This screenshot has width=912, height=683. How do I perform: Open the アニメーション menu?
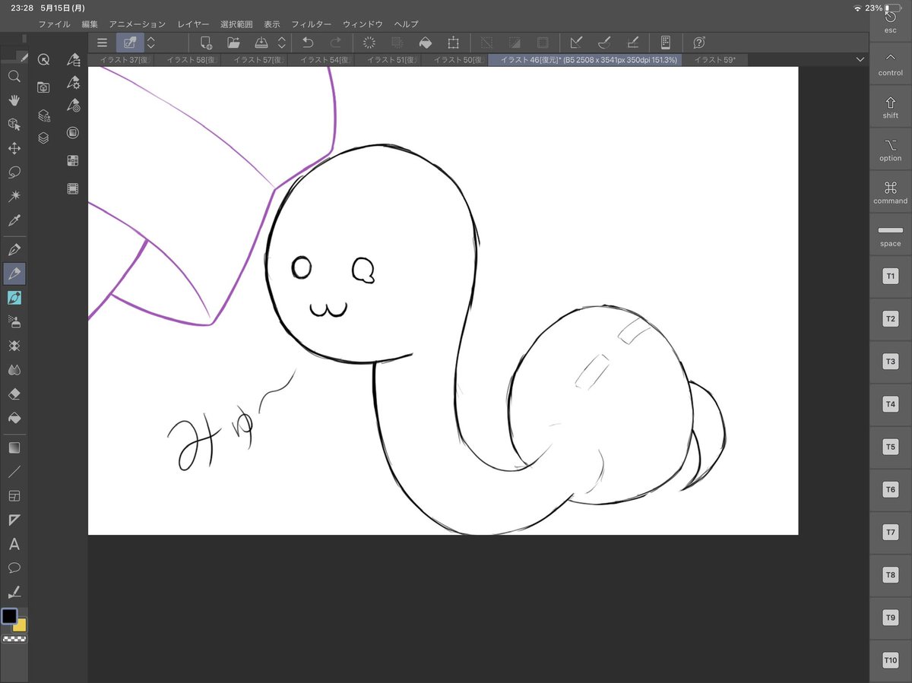(138, 24)
